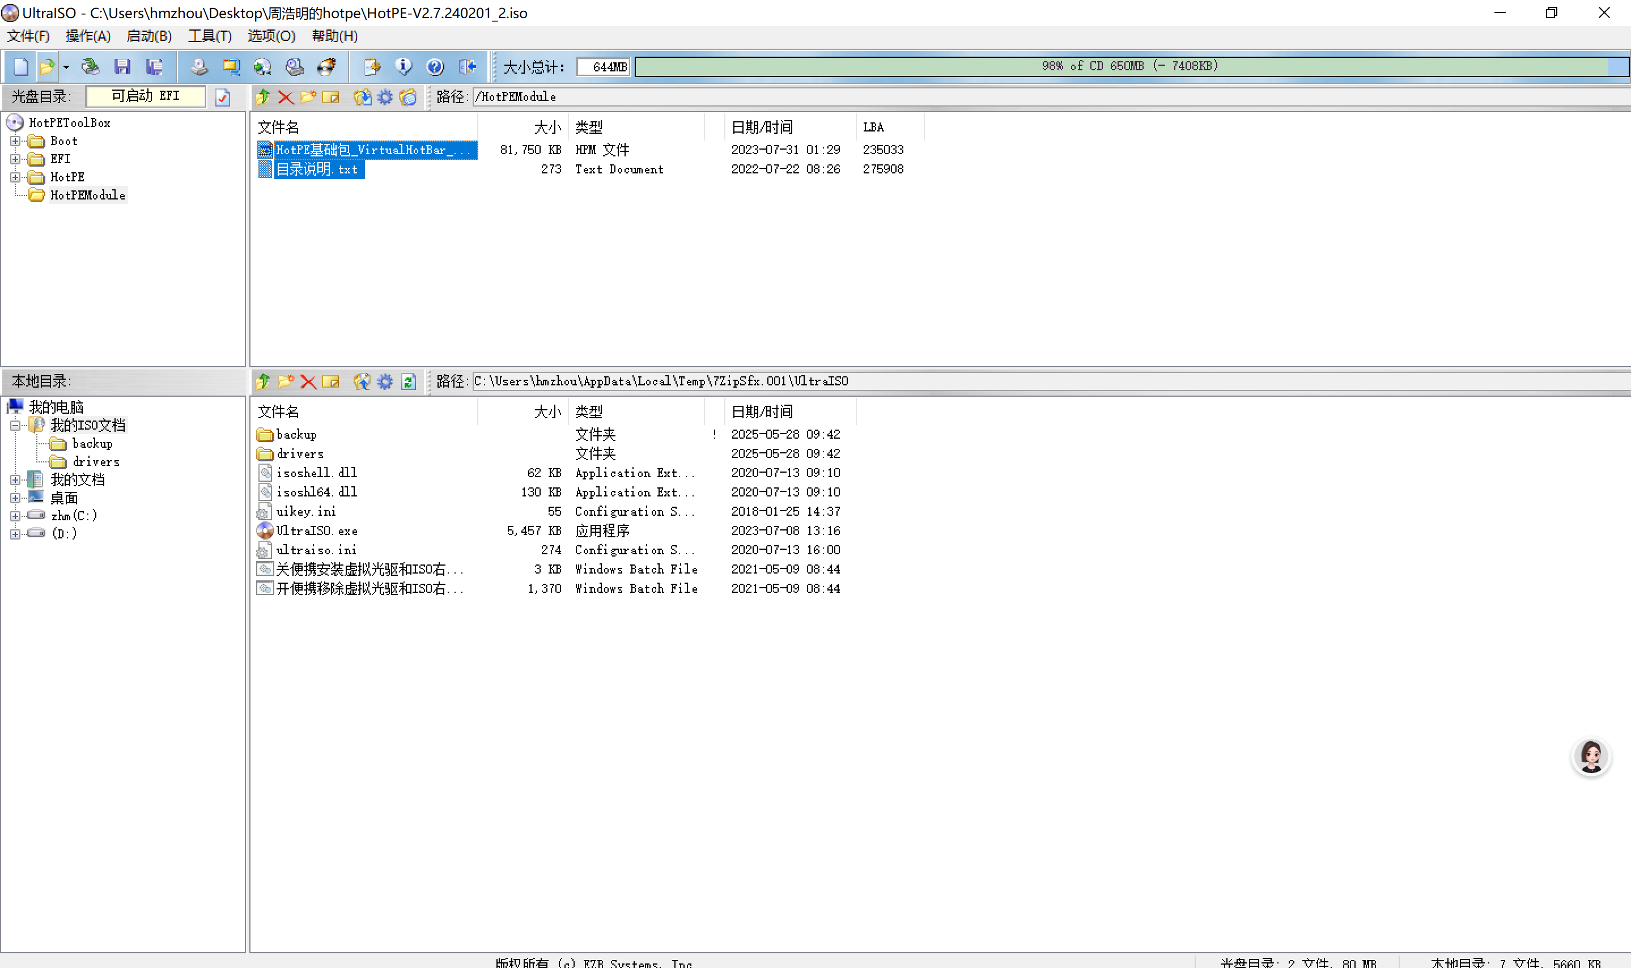1631x968 pixels.
Task: Open the 选项(O) menu
Action: tap(271, 36)
